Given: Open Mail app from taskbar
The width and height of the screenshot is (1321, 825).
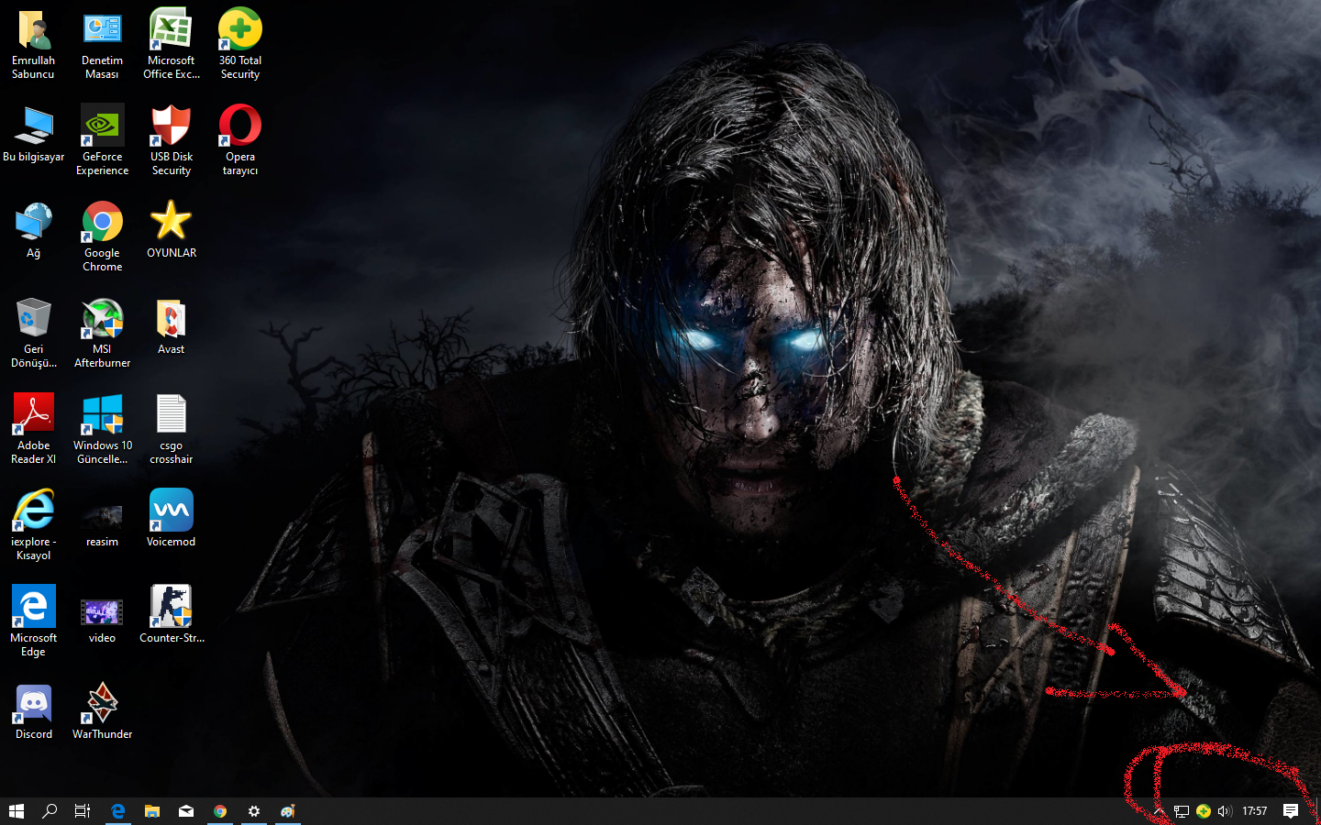Looking at the screenshot, I should click(186, 811).
